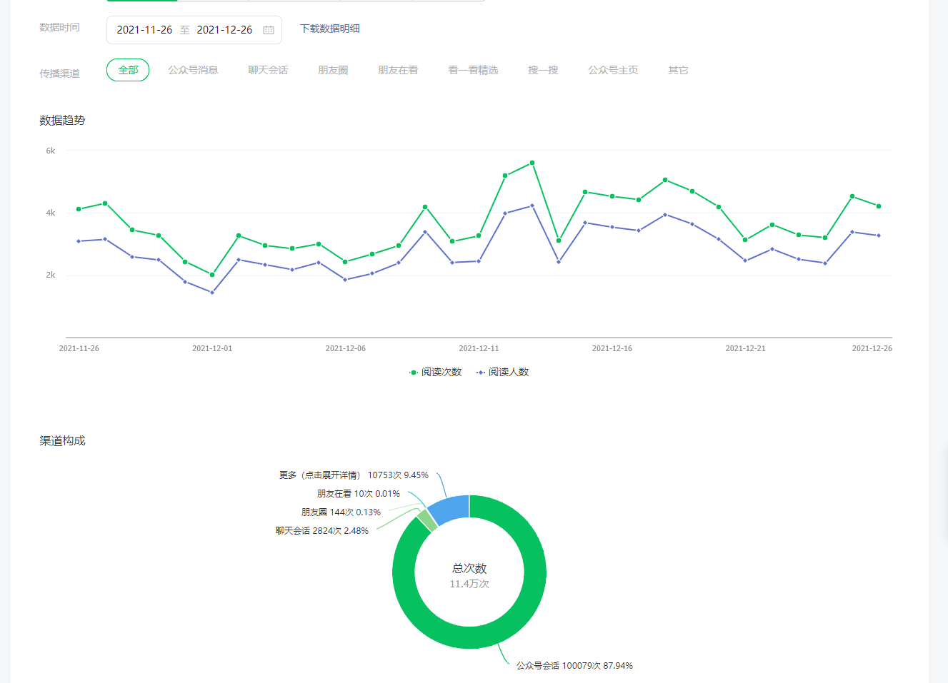Image resolution: width=948 pixels, height=683 pixels.
Task: Filter by 朋友在看 channel
Action: [398, 70]
